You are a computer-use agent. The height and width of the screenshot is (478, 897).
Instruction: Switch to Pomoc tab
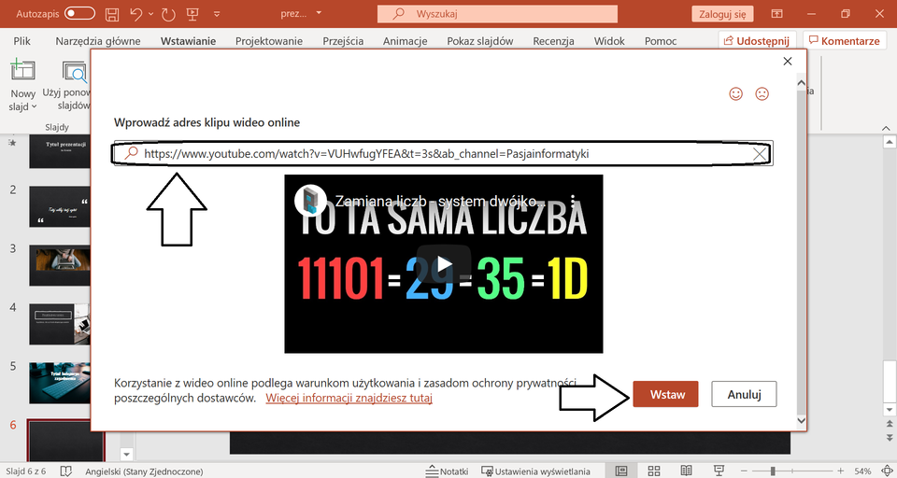click(x=661, y=41)
